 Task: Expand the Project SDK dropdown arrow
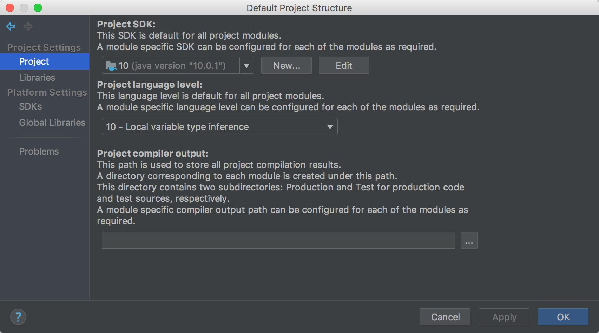click(x=246, y=66)
